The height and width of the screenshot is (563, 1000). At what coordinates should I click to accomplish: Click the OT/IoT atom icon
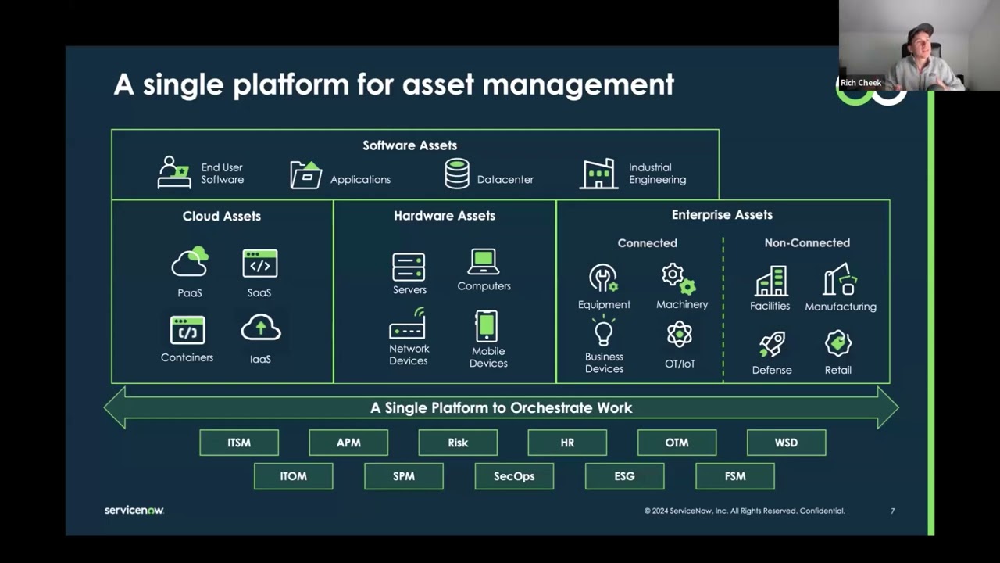(679, 335)
